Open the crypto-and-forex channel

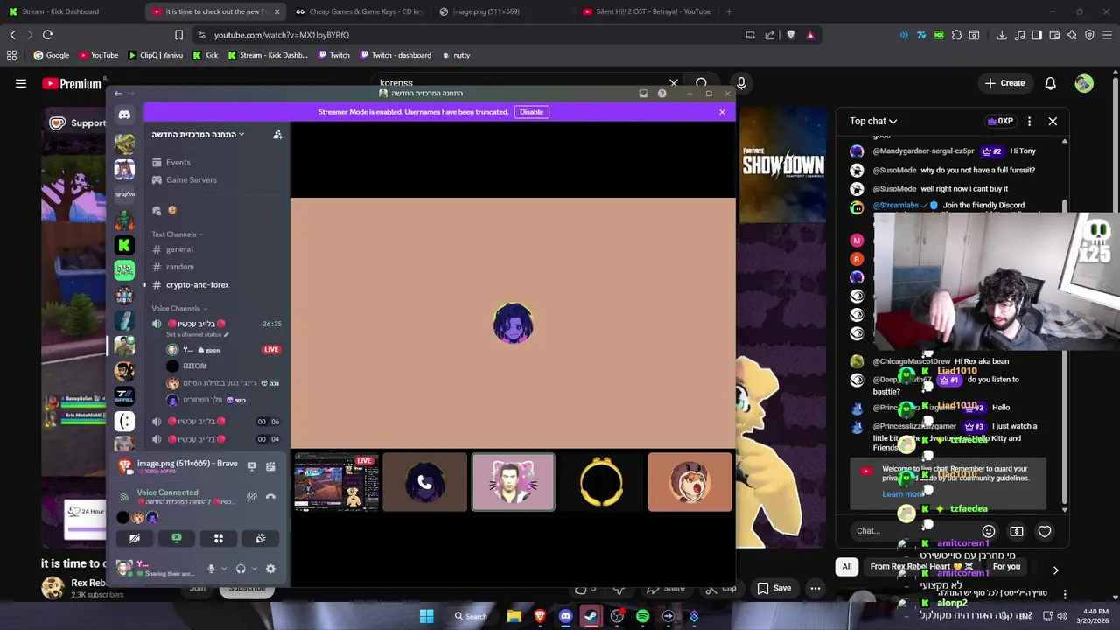pos(198,284)
